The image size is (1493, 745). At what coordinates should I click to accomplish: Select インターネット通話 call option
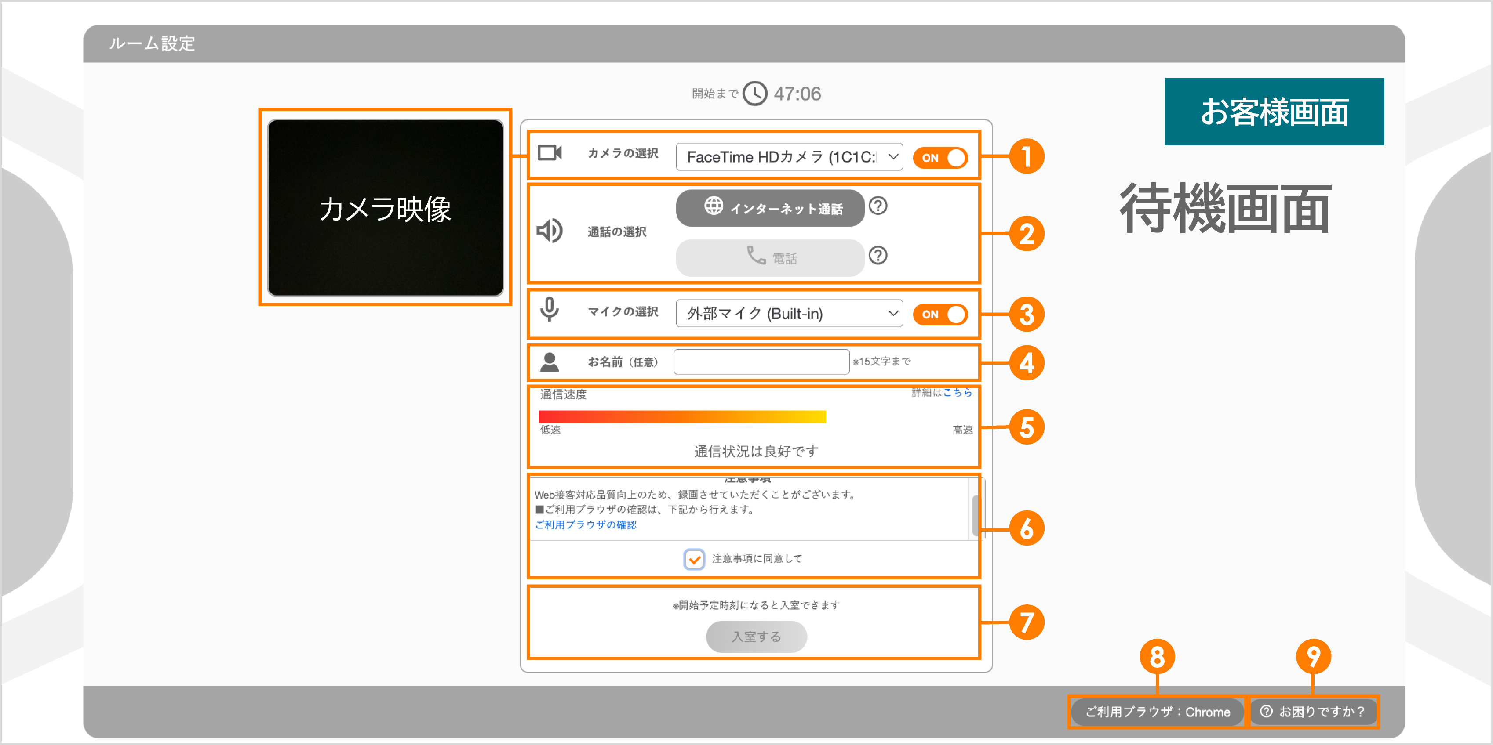pyautogui.click(x=770, y=208)
